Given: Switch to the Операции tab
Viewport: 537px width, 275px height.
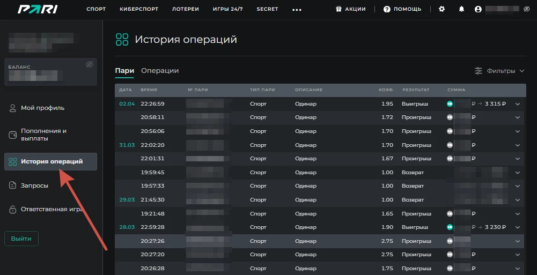Looking at the screenshot, I should [160, 71].
